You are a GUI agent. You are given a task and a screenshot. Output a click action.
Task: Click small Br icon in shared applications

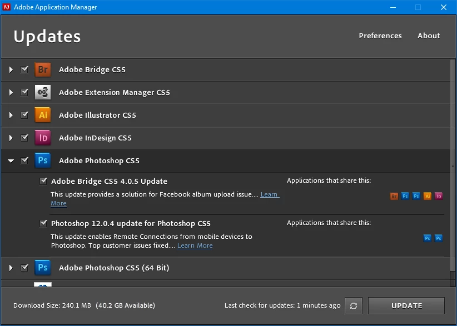pos(394,196)
